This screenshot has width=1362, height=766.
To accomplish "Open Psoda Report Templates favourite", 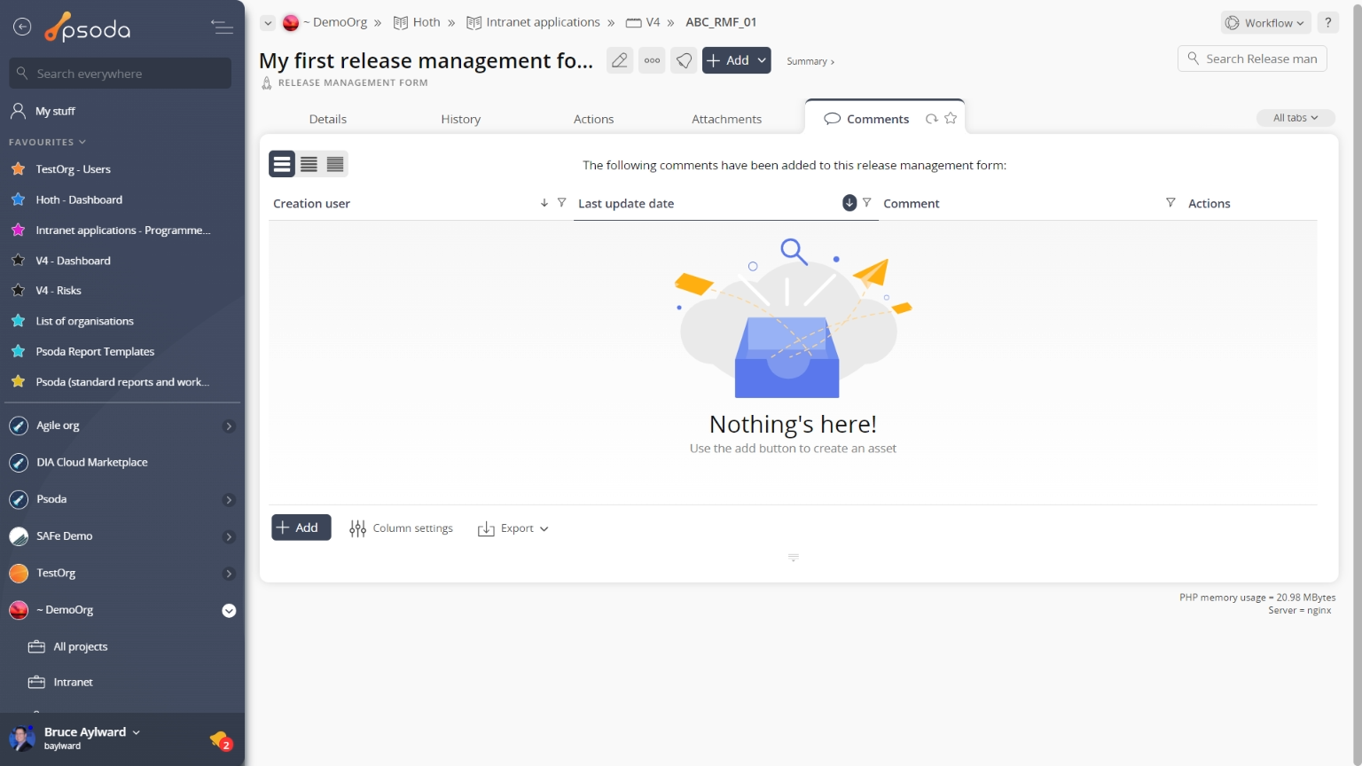I will point(95,352).
